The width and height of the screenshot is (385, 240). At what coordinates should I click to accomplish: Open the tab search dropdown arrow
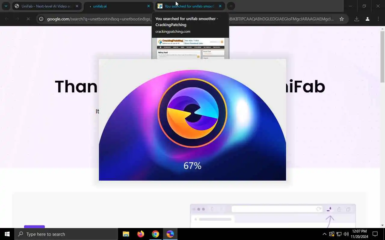(x=6, y=6)
